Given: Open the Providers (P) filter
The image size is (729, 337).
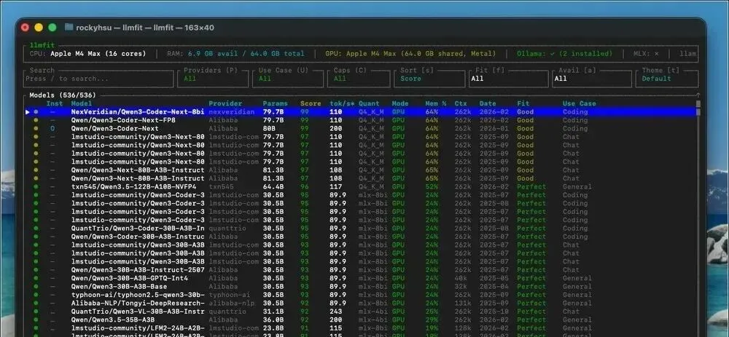Looking at the screenshot, I should click(214, 79).
